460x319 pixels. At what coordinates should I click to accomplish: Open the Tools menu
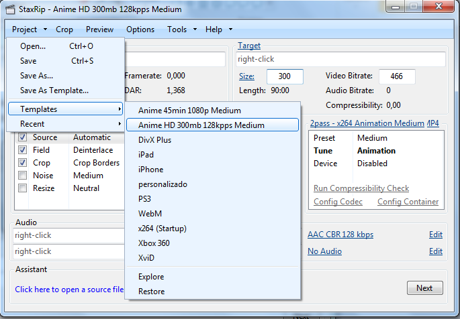177,29
